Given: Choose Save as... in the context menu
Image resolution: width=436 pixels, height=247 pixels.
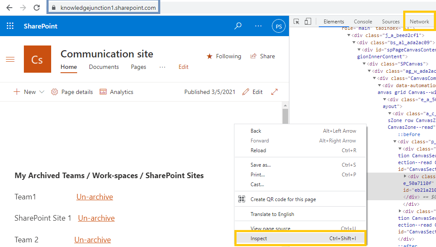Looking at the screenshot, I should 300,165.
